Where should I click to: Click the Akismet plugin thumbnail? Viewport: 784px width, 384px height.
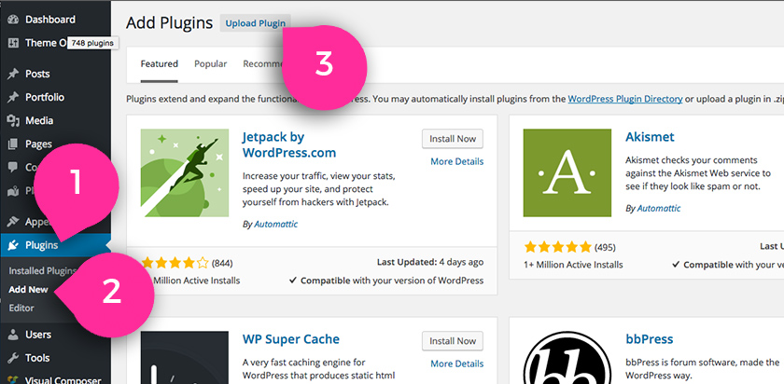pyautogui.click(x=567, y=172)
